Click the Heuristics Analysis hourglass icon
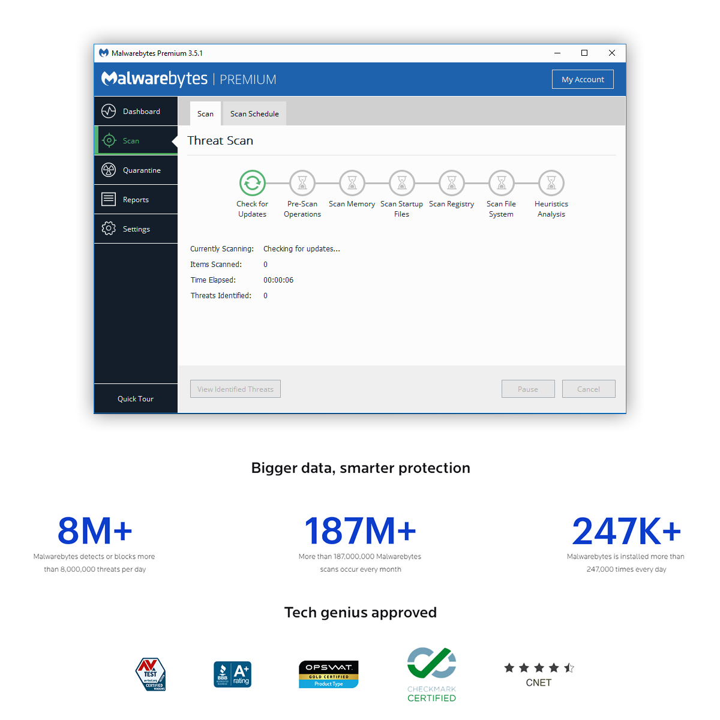The height and width of the screenshot is (720, 720). [551, 183]
